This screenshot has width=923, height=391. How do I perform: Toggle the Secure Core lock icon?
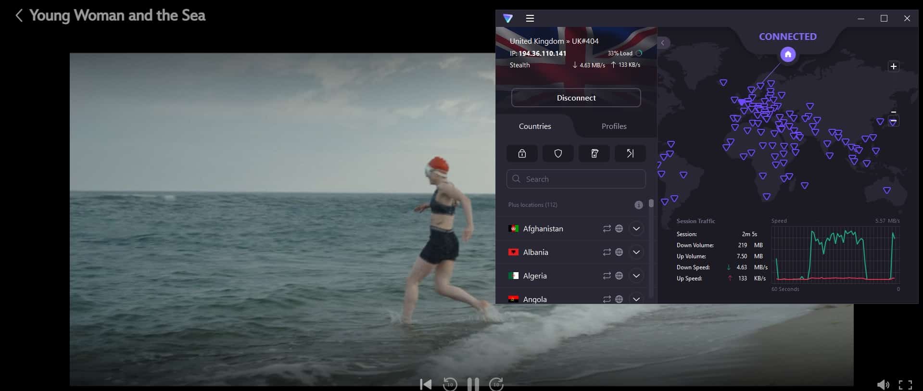coord(522,153)
